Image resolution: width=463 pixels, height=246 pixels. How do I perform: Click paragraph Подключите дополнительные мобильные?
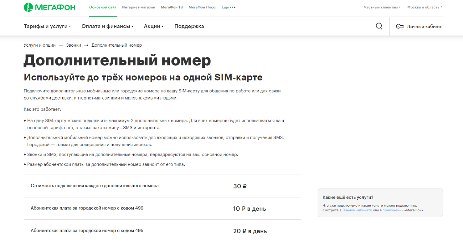tap(152, 95)
